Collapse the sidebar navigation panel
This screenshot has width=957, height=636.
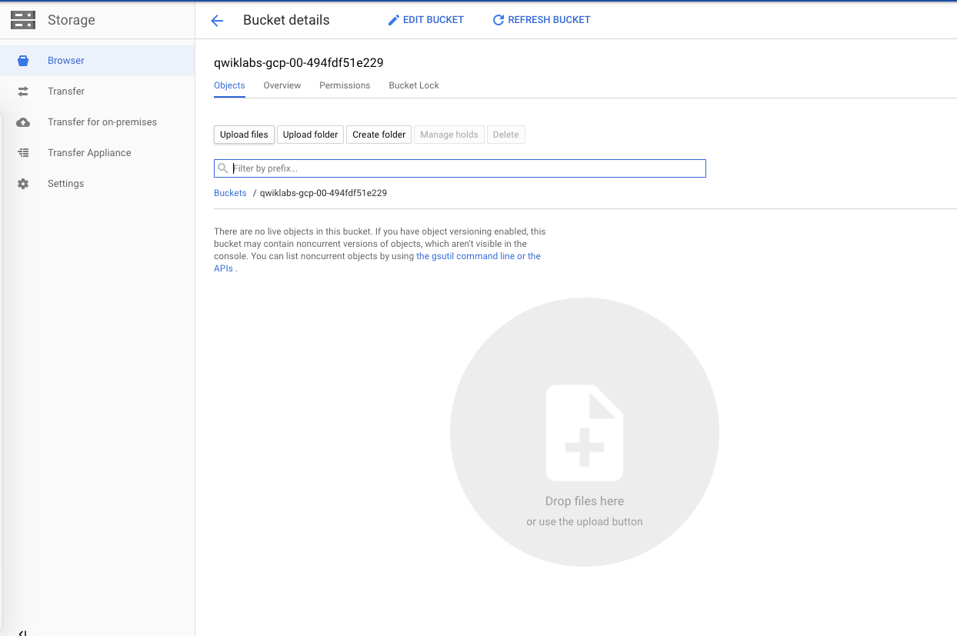[x=22, y=632]
